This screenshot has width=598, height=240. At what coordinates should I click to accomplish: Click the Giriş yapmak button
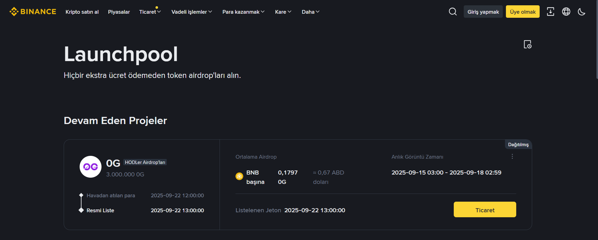(x=483, y=12)
